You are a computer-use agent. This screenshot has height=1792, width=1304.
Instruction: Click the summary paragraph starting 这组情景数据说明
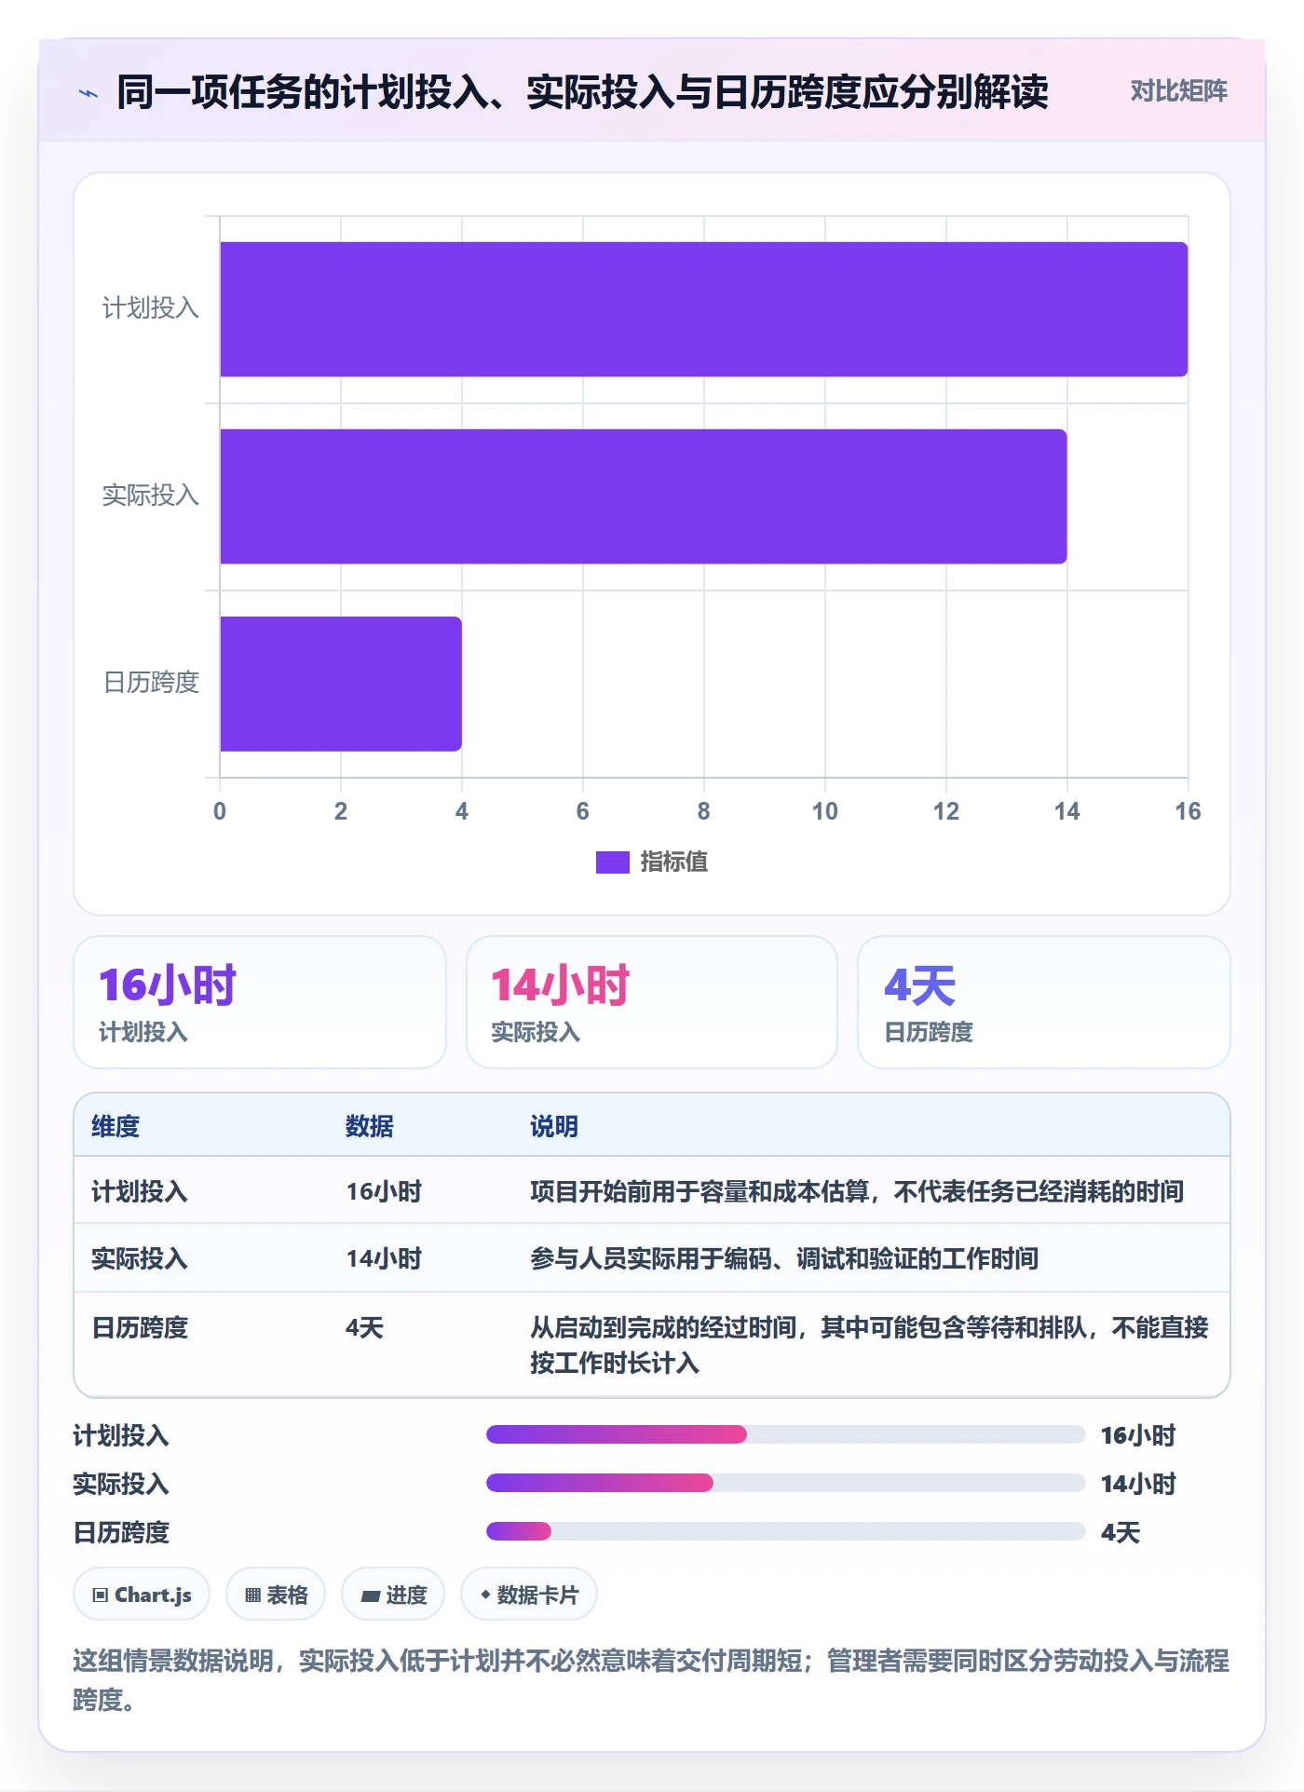coord(651,1680)
